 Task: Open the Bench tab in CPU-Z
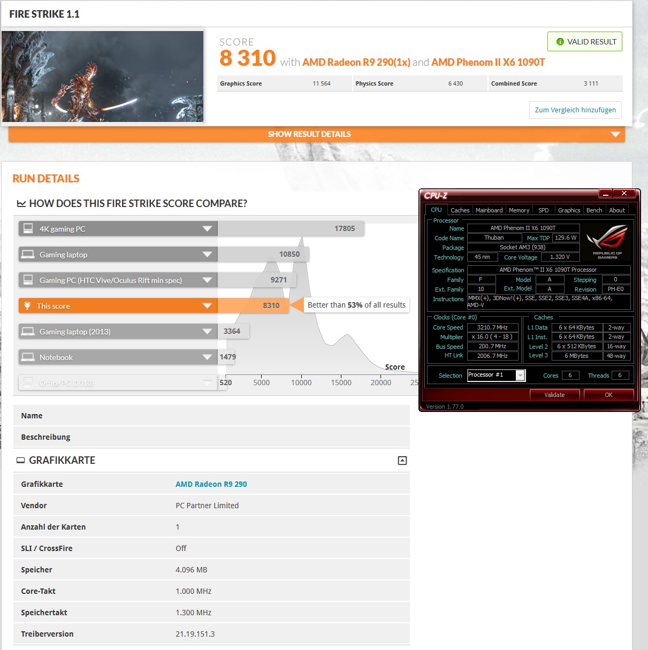(594, 210)
